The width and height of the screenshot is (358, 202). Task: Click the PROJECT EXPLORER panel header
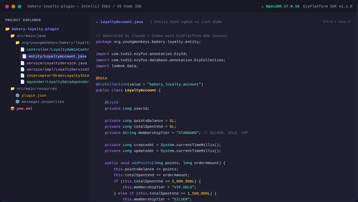(x=23, y=20)
